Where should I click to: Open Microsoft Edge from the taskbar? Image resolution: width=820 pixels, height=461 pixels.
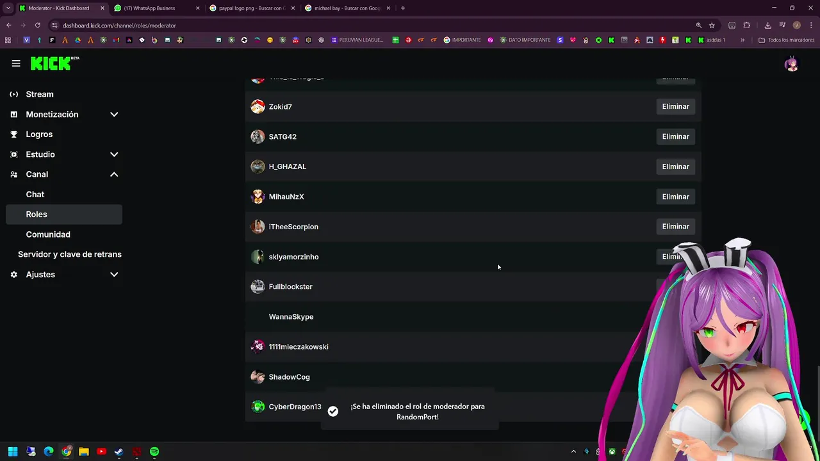49,451
